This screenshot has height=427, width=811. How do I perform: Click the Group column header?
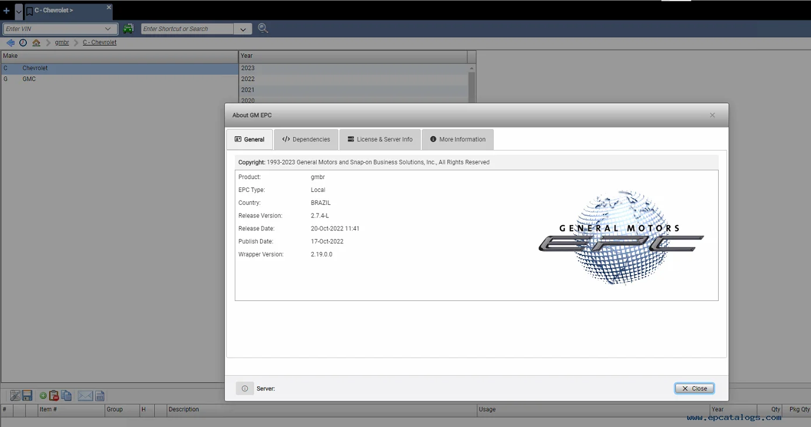[122, 409]
